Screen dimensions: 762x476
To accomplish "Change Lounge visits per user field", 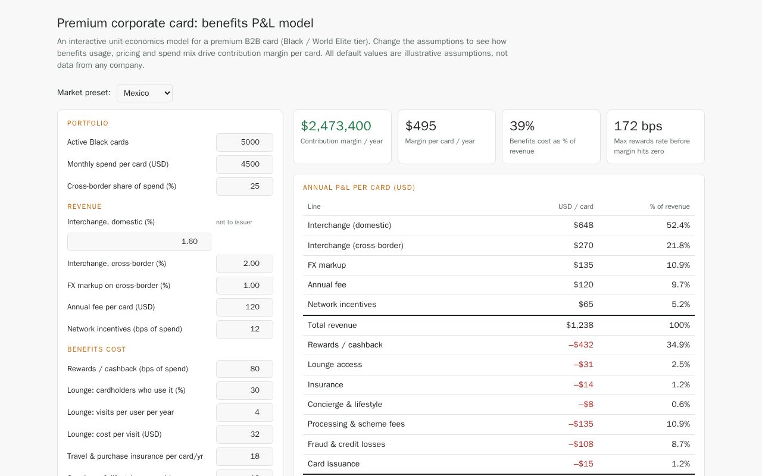I will (245, 412).
